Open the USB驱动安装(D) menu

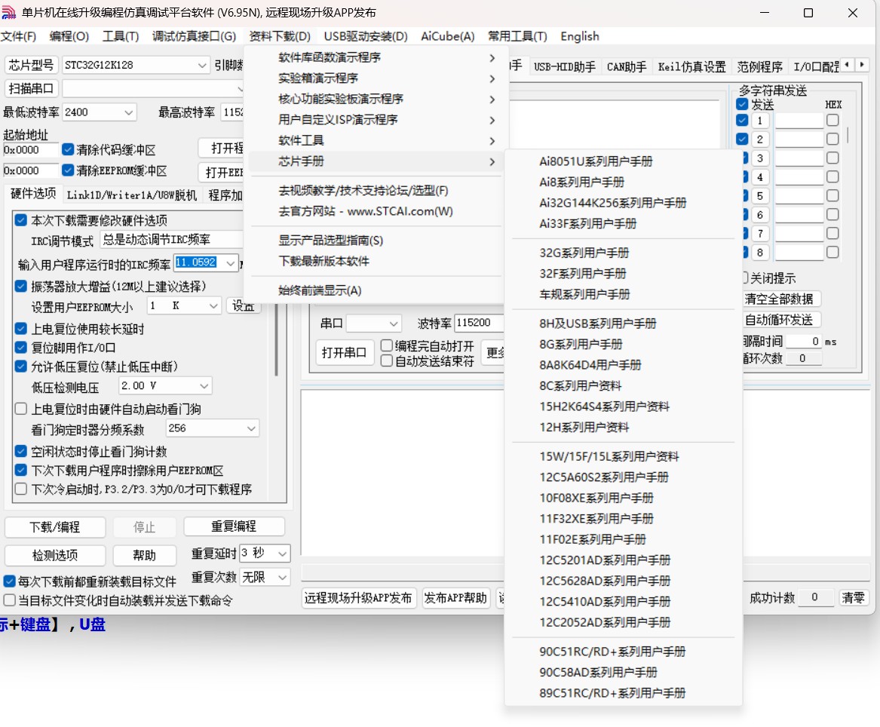366,36
